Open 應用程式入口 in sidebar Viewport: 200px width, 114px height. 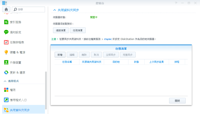[18, 100]
